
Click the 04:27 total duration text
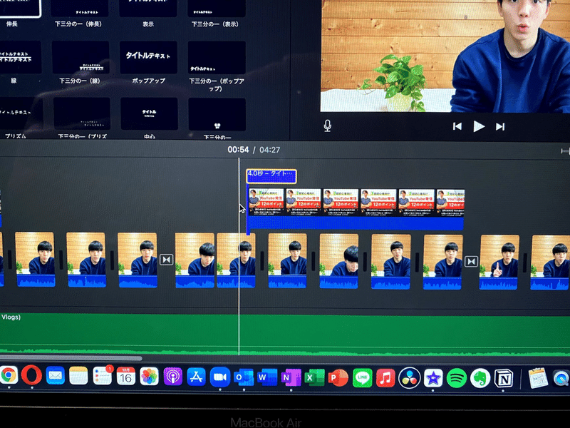click(270, 150)
